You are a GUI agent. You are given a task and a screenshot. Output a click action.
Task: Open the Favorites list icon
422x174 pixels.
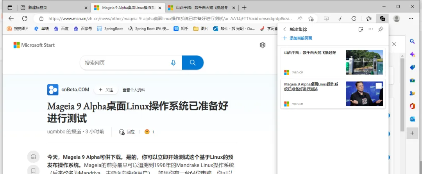(x=369, y=18)
